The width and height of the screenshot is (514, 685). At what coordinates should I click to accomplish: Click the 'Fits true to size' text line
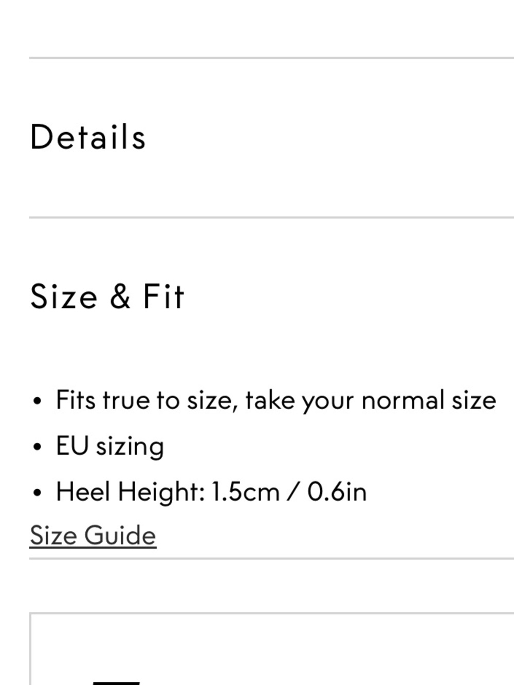tap(276, 400)
